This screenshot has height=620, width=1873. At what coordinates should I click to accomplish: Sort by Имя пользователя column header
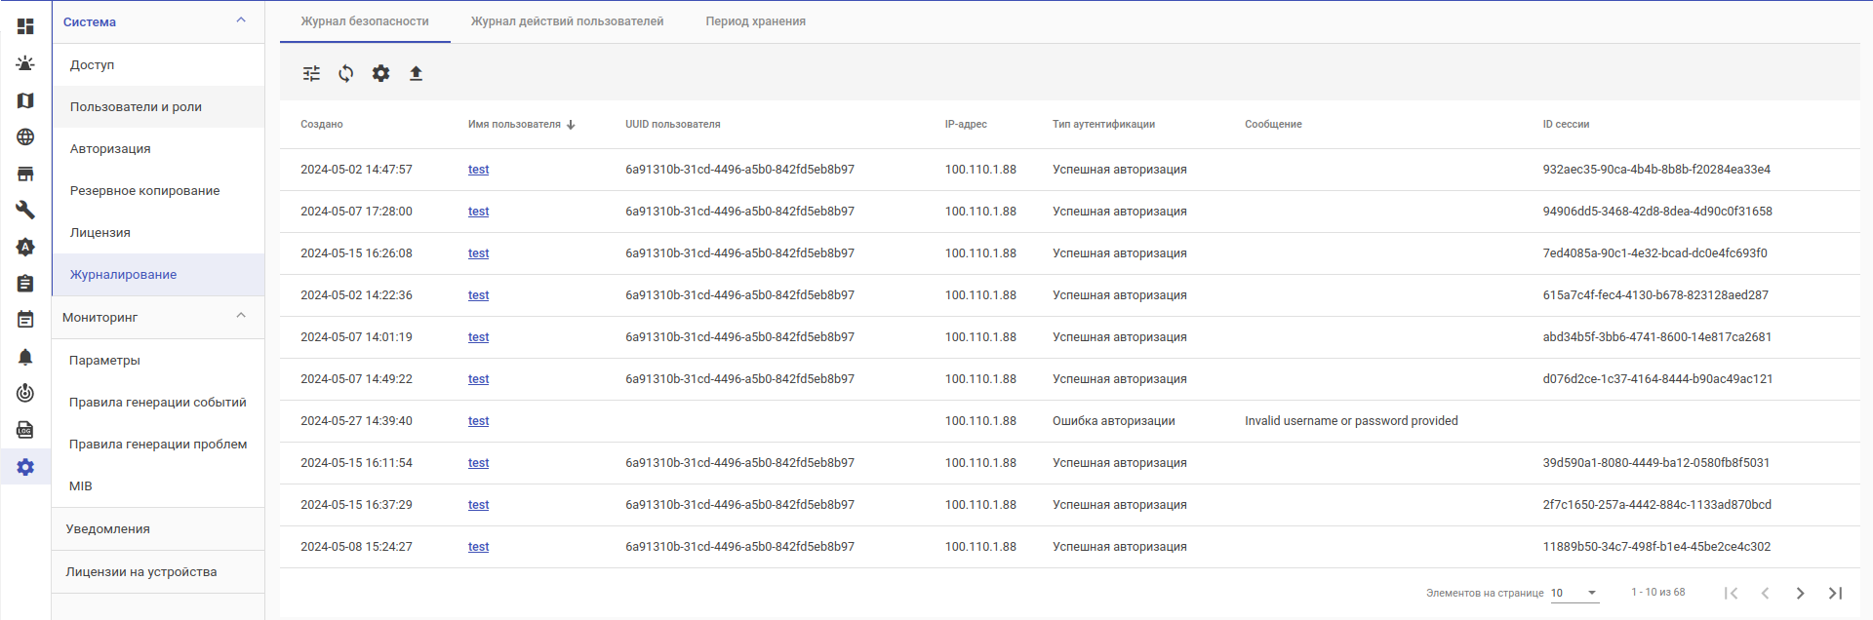514,125
